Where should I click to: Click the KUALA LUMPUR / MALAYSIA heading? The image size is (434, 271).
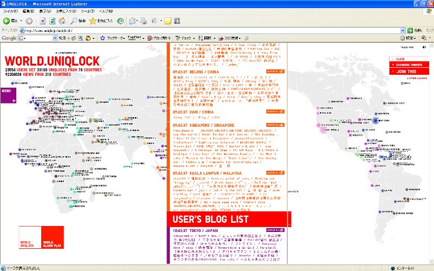(x=207, y=173)
